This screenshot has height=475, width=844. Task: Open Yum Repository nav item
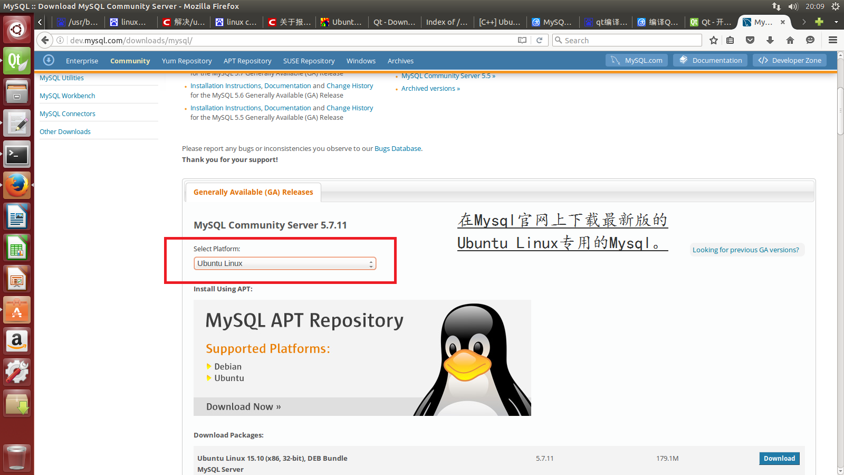tap(187, 61)
